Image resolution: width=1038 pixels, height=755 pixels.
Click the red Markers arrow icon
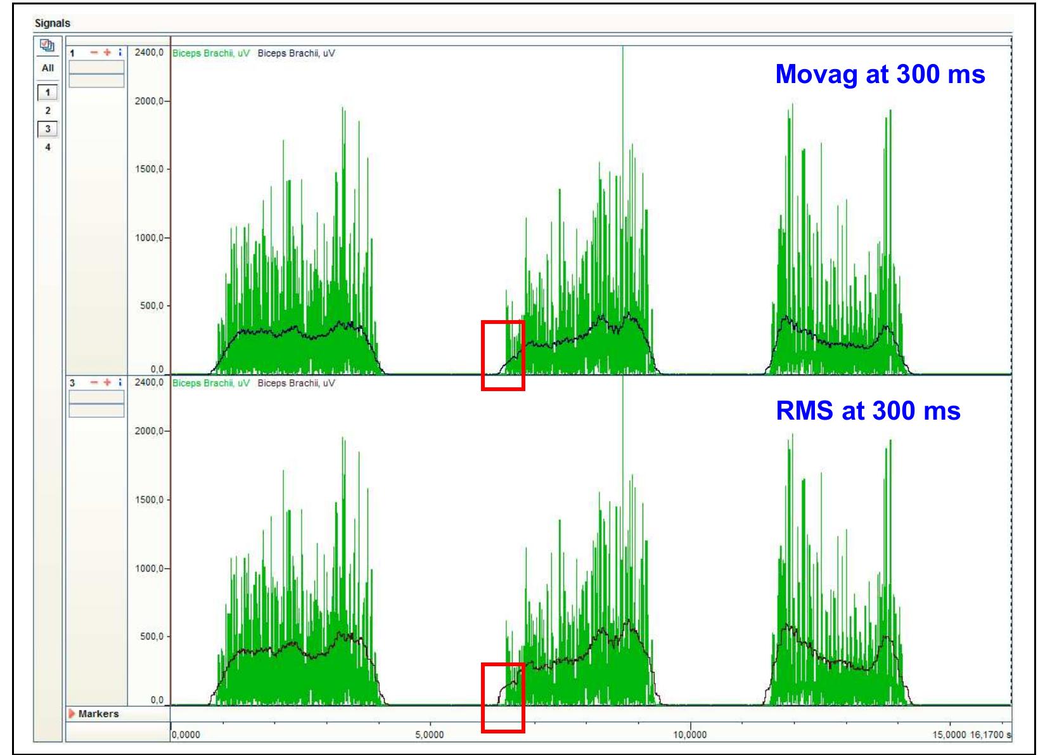[72, 714]
